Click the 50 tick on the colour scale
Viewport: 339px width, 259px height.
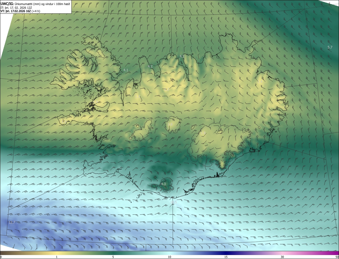pyautogui.click(x=337, y=257)
